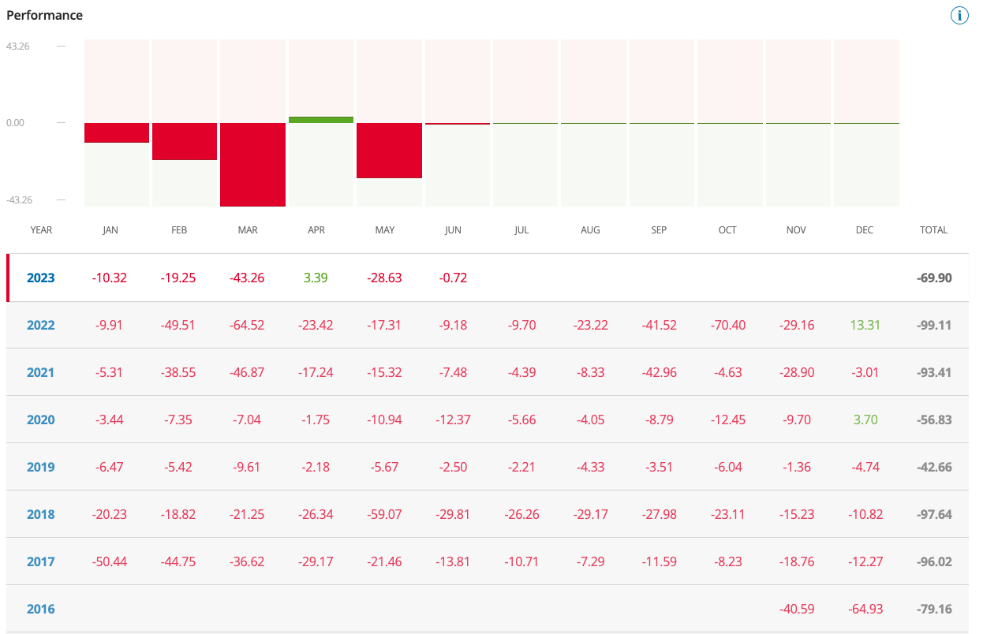The height and width of the screenshot is (634, 983).
Task: Select the 2023 year row label
Action: (41, 278)
